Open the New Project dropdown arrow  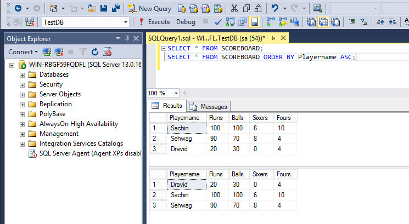tap(63, 9)
